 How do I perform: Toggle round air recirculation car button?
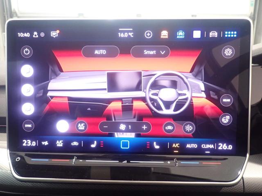tap(169, 128)
